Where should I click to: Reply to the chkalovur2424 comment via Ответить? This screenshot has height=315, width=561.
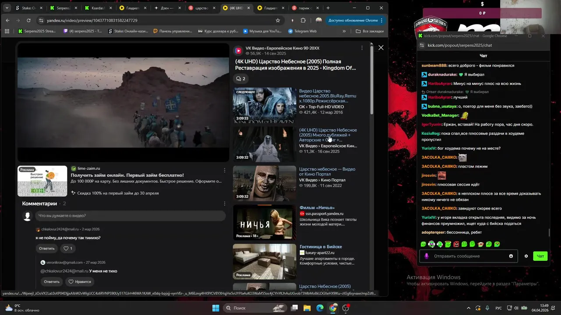click(47, 248)
